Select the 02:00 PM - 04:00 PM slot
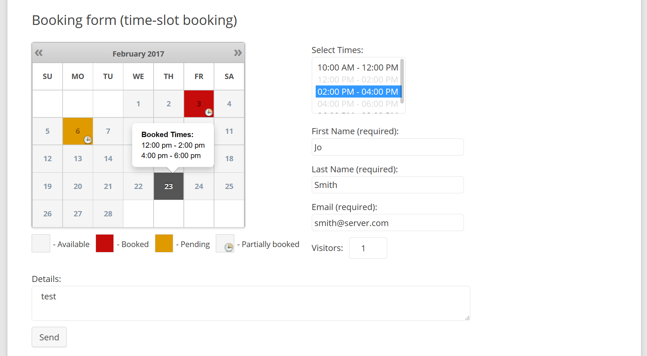The width and height of the screenshot is (647, 356). click(x=358, y=92)
